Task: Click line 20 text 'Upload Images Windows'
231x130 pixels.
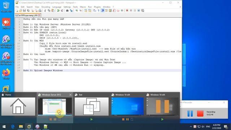Action: click(48, 70)
